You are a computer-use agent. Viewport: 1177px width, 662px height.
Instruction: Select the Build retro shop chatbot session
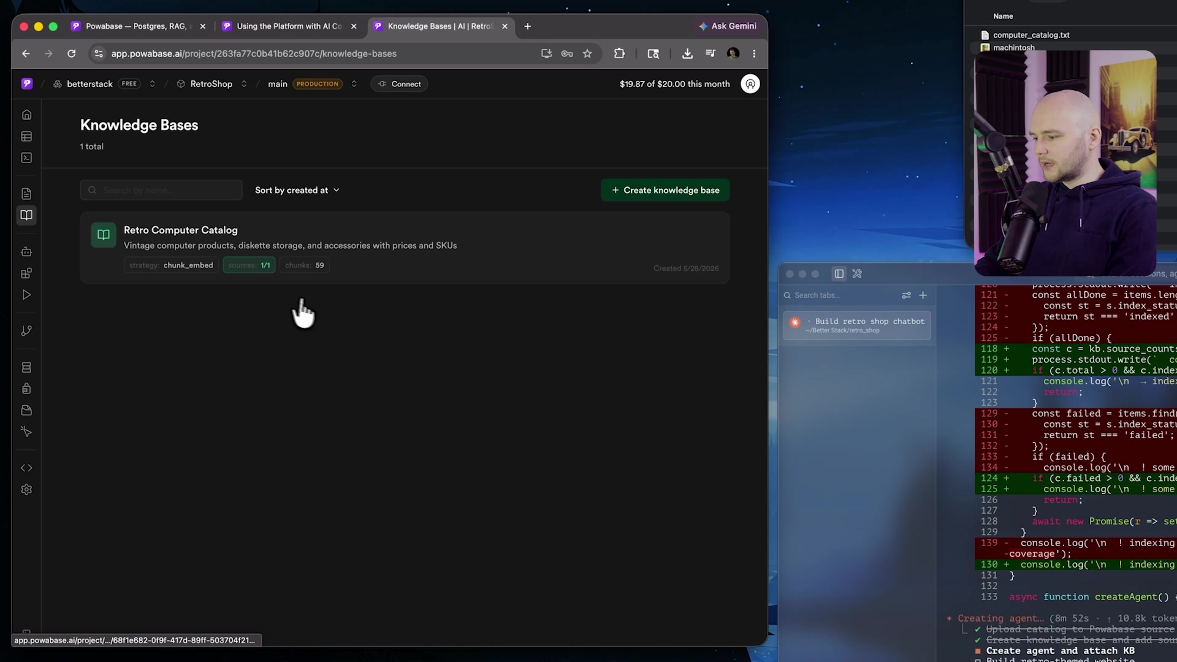(x=856, y=325)
